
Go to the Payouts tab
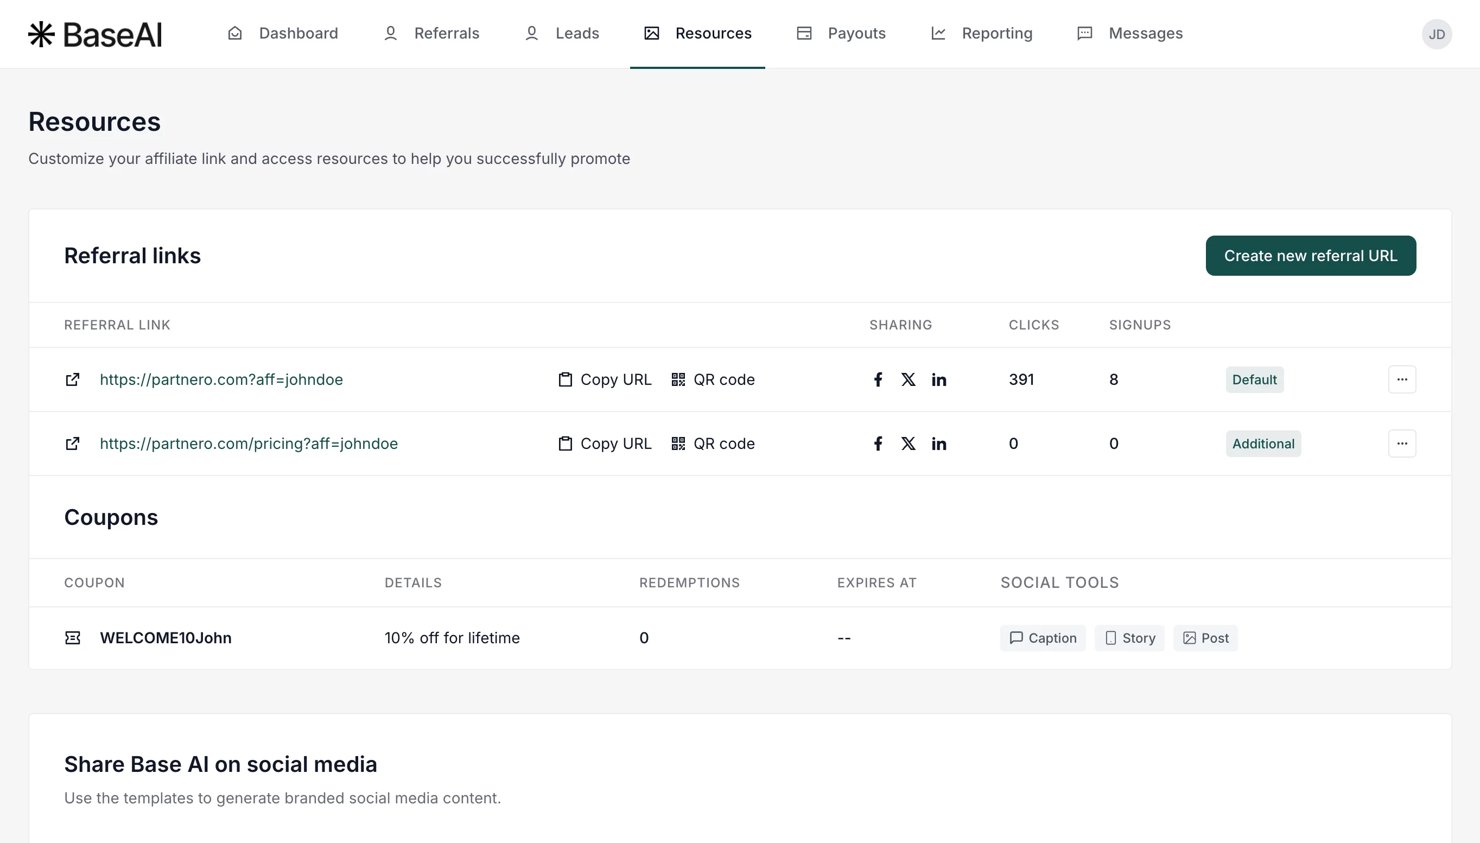tap(841, 34)
